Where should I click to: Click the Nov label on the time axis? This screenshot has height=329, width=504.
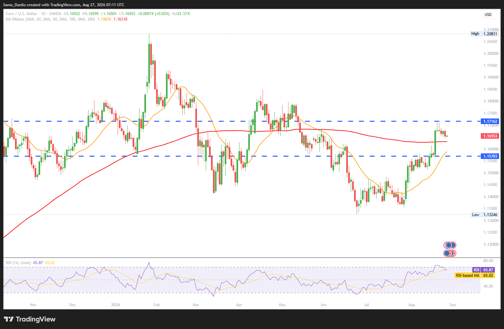pyautogui.click(x=33, y=305)
